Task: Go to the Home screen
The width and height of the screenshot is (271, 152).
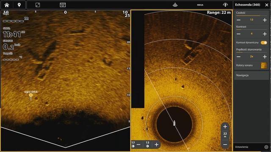Action: click(x=7, y=5)
